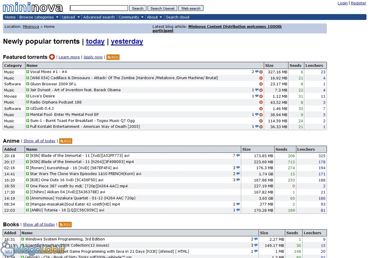Click the Login link

342,3
